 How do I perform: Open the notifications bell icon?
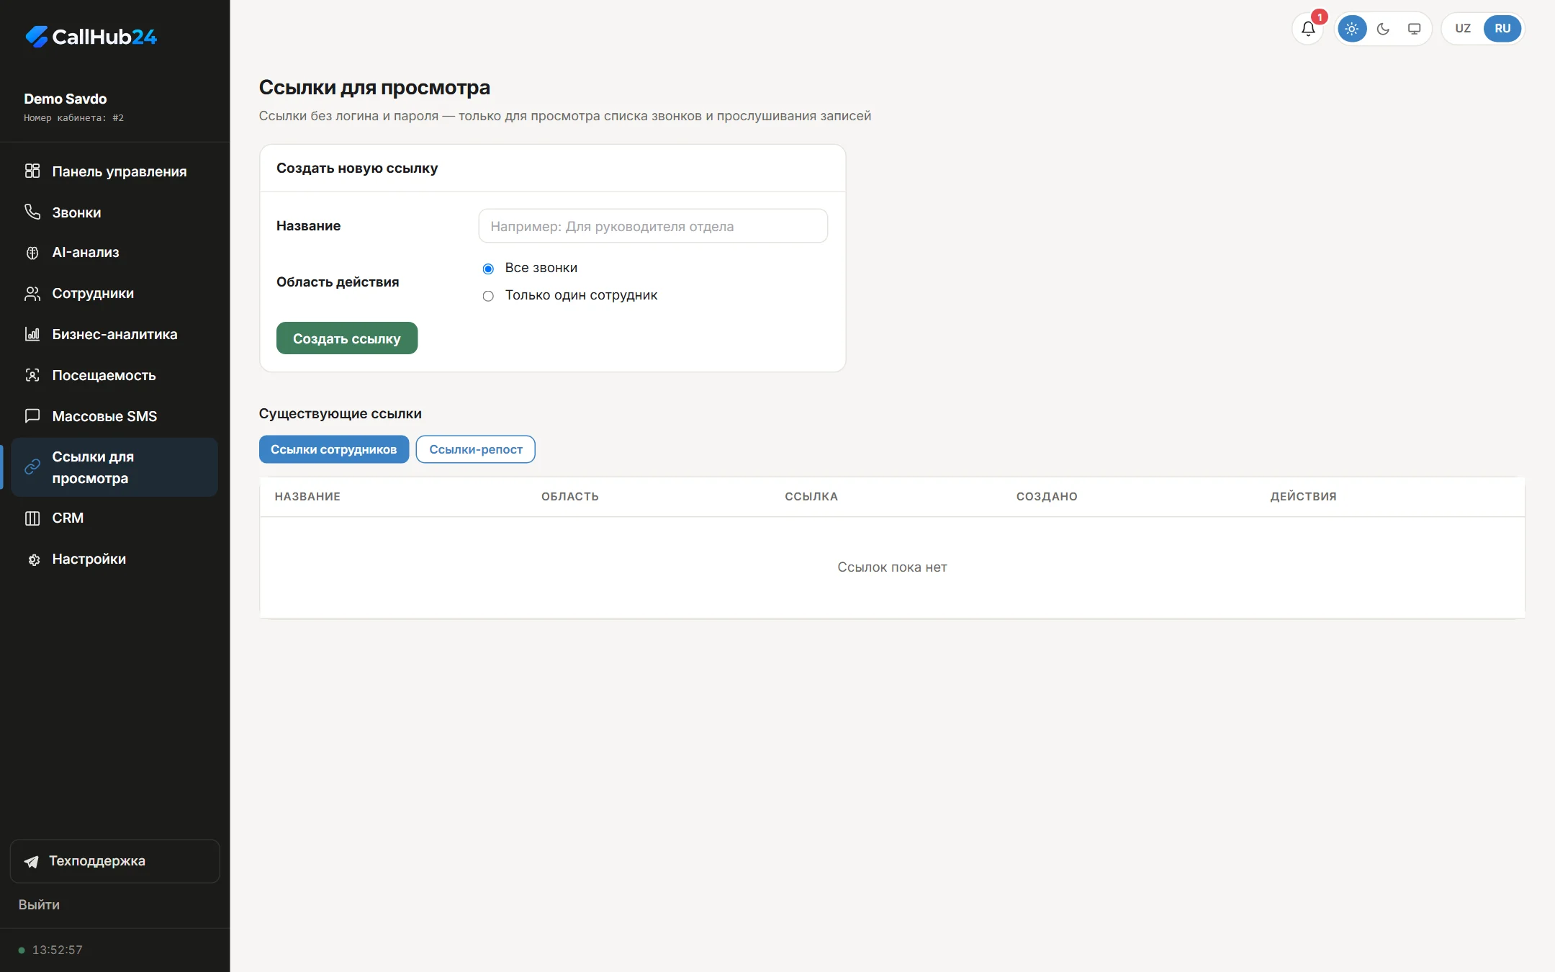(x=1308, y=29)
